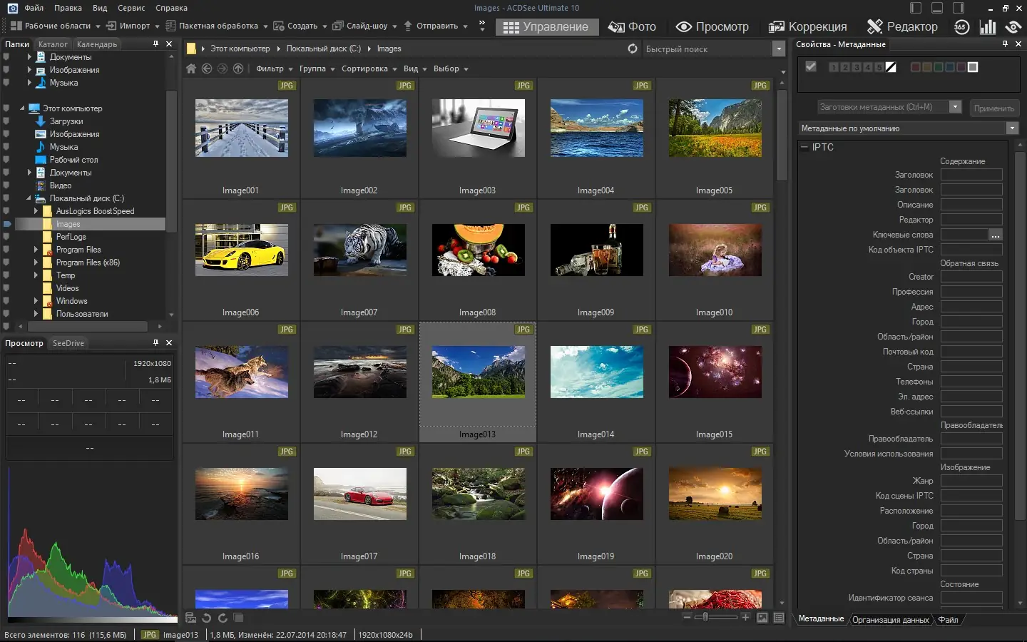
Task: Switch to the Календарь tab
Action: coord(97,44)
